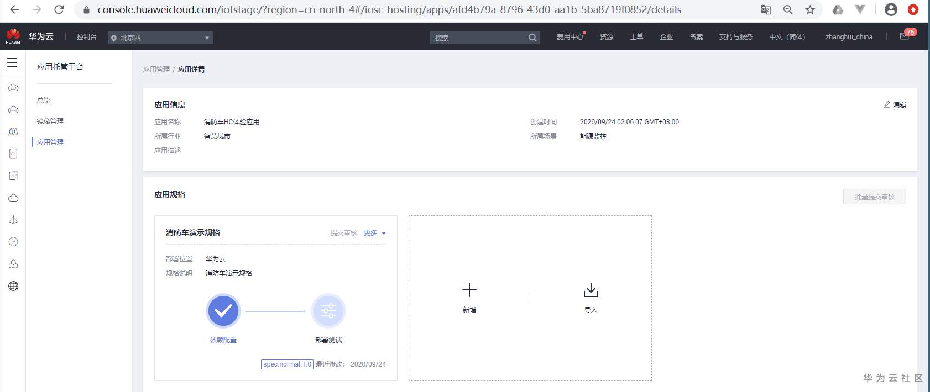
Task: Click 消防车演示规格 card title
Action: click(x=193, y=232)
